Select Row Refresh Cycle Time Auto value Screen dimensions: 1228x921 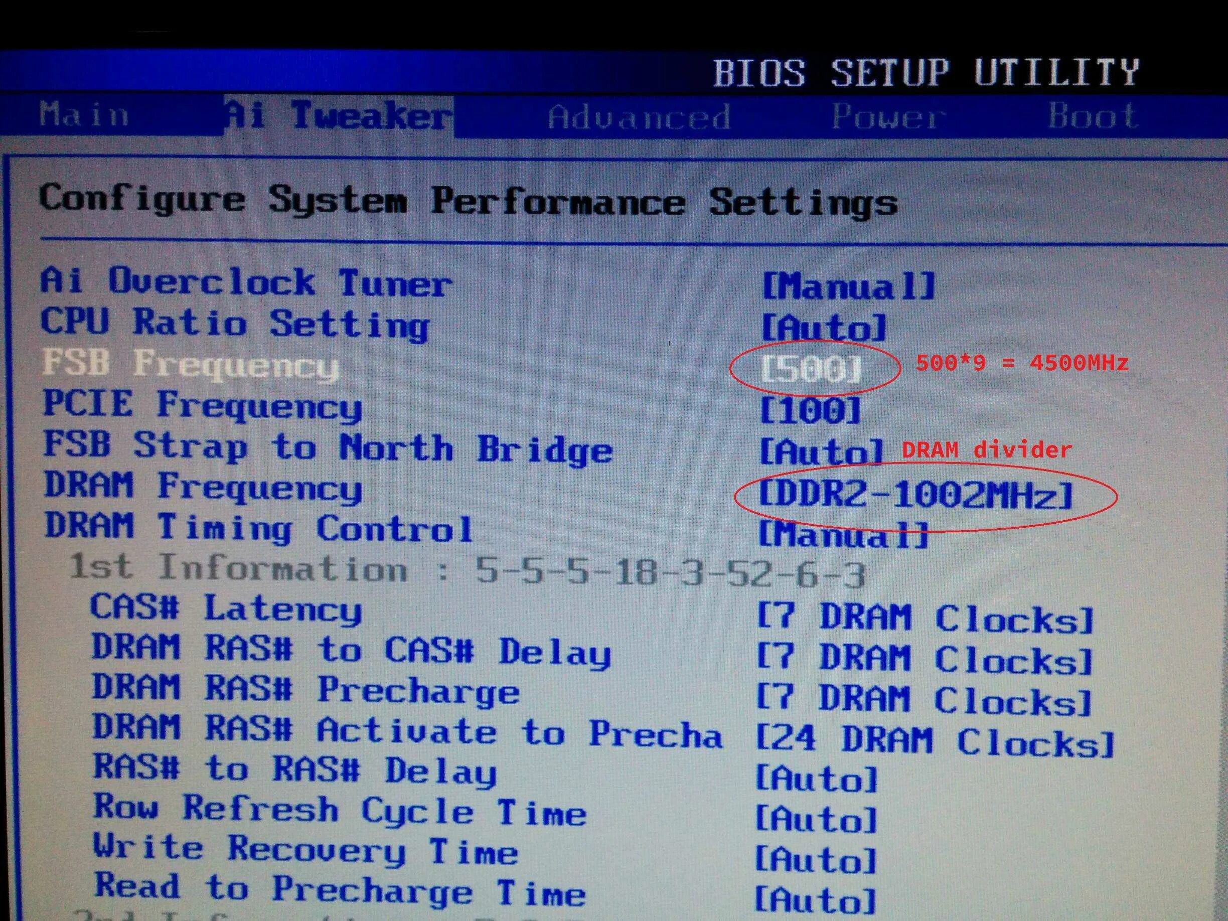[816, 819]
